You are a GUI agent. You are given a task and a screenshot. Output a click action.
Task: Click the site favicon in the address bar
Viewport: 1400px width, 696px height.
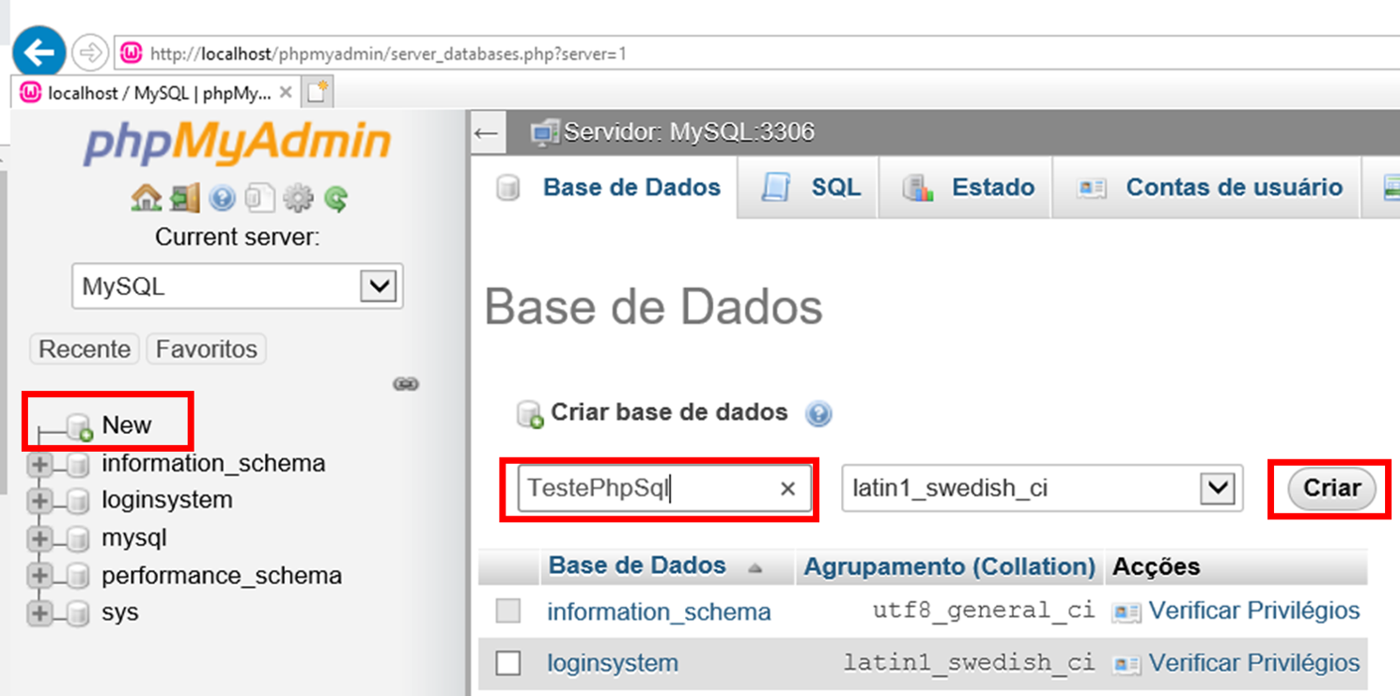point(132,54)
